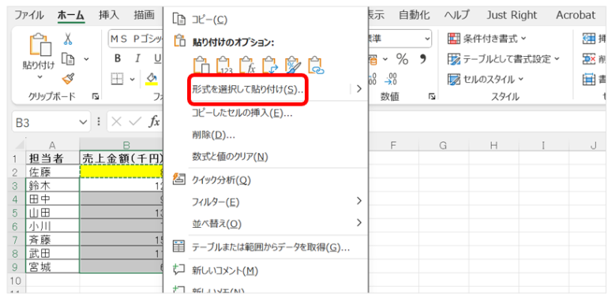This screenshot has height=298, width=608.
Task: Click the yellow fill color bucket
Action: [x=152, y=79]
